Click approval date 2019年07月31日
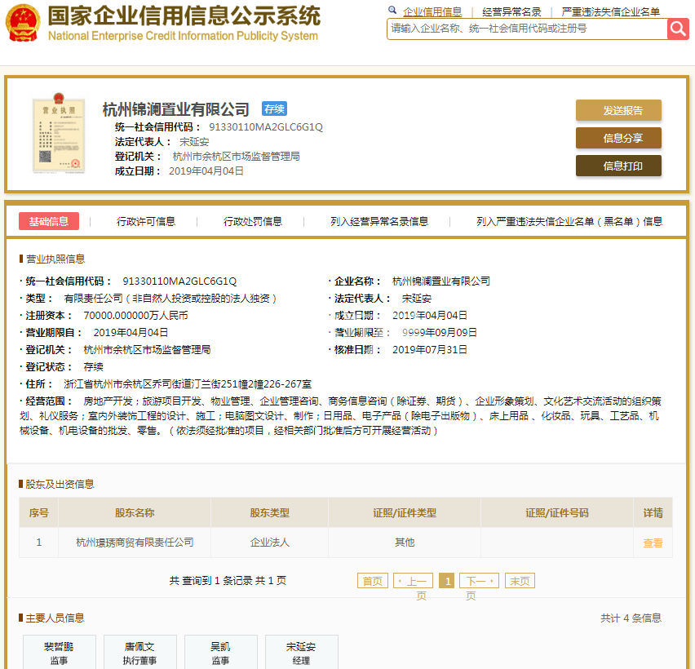 (430, 350)
